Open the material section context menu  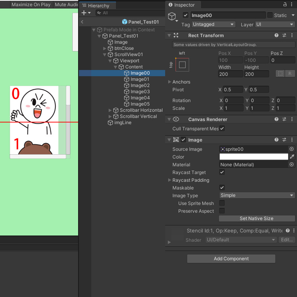point(294,230)
